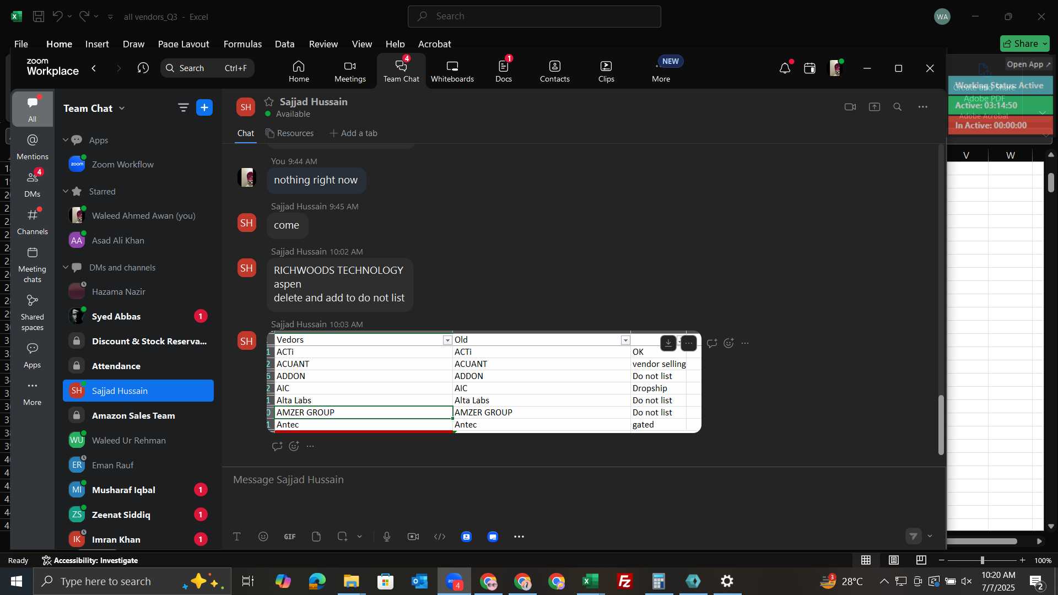Open Contacts in Zoom
The width and height of the screenshot is (1058, 595).
[554, 71]
